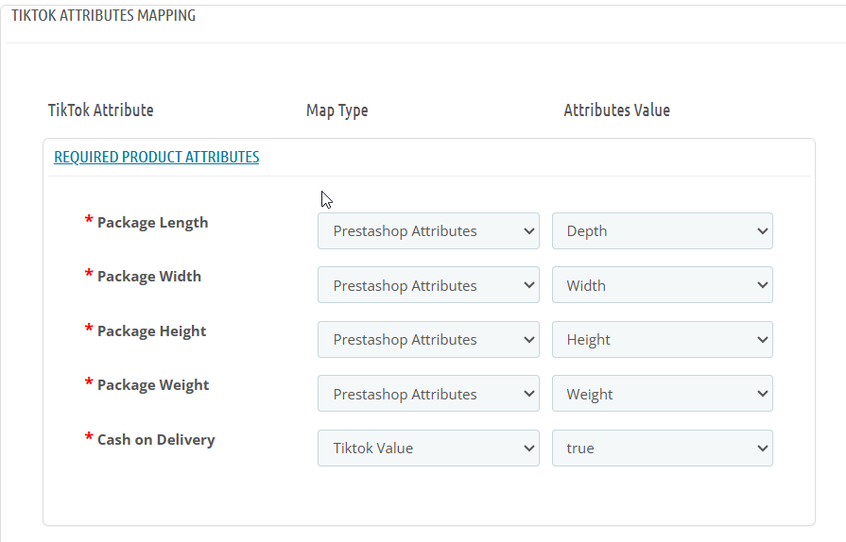Open Weight value dropdown for Package Weight

click(x=662, y=394)
